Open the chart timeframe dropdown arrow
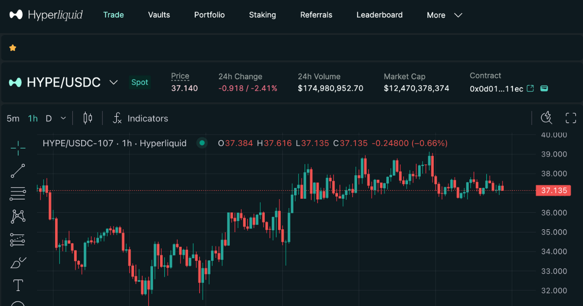 click(63, 118)
